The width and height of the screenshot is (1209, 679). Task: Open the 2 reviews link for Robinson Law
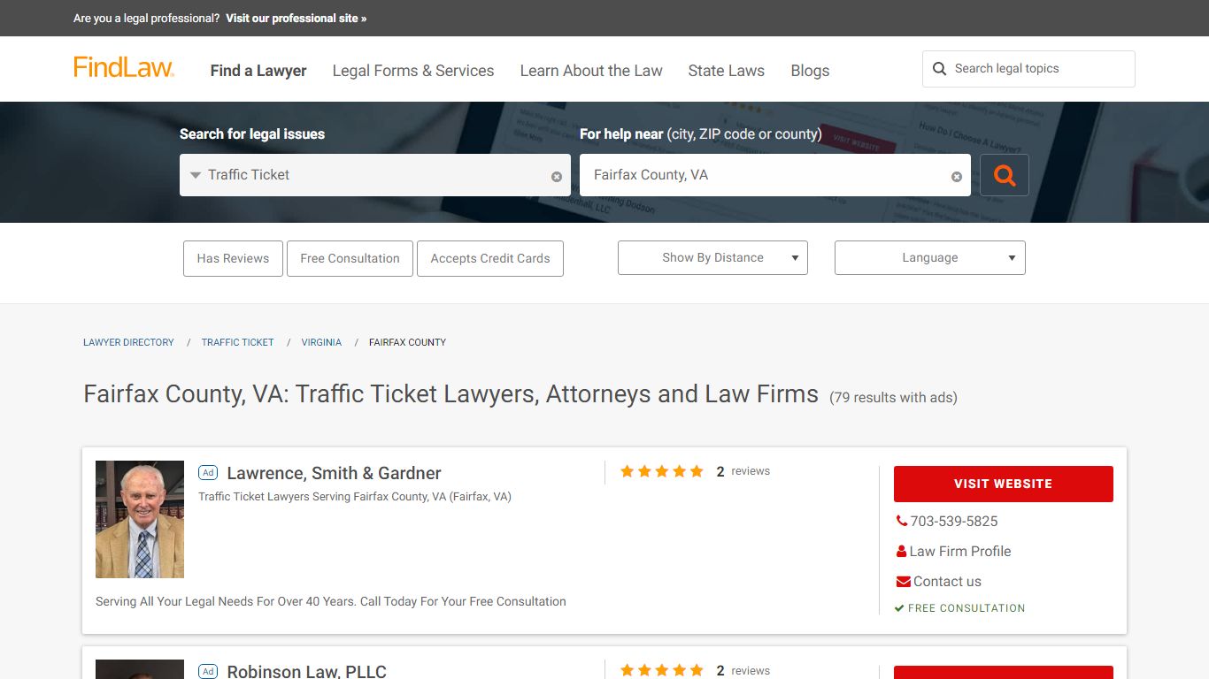pyautogui.click(x=743, y=671)
